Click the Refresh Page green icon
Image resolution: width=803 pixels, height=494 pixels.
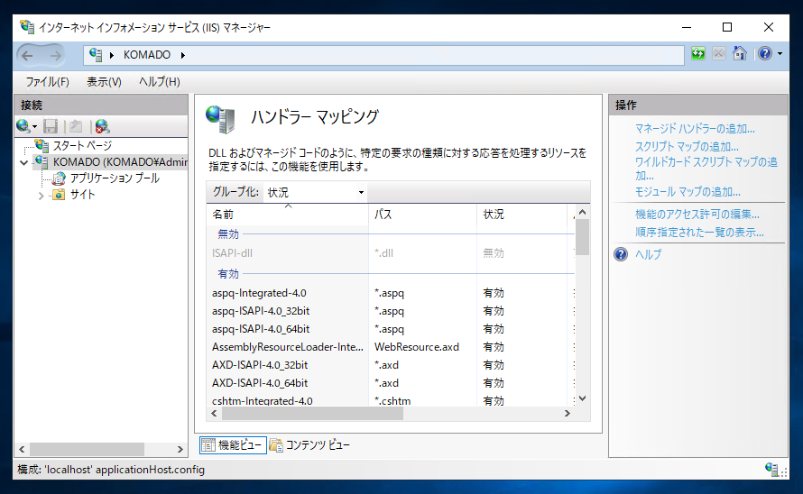click(698, 53)
